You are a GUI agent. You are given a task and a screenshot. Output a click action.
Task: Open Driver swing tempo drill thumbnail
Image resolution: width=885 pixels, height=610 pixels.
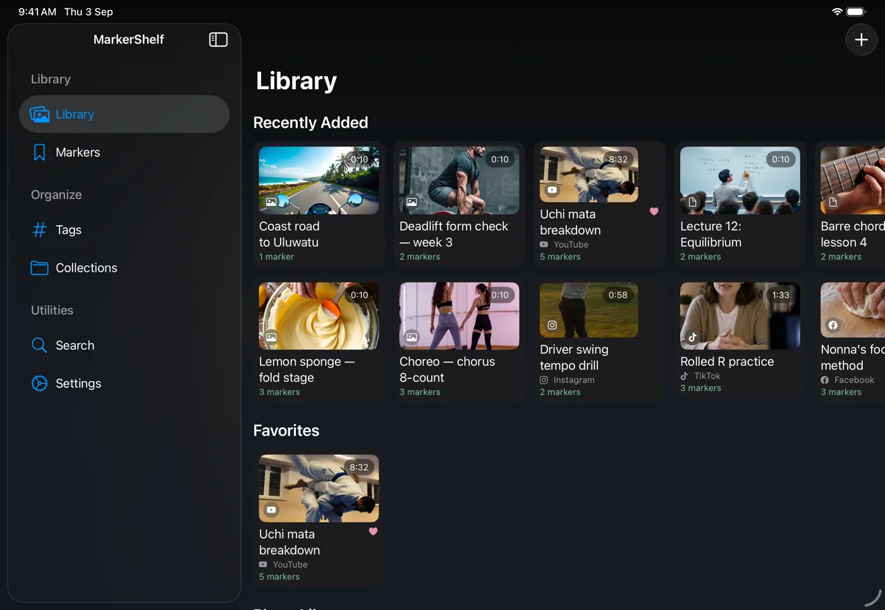pyautogui.click(x=589, y=310)
